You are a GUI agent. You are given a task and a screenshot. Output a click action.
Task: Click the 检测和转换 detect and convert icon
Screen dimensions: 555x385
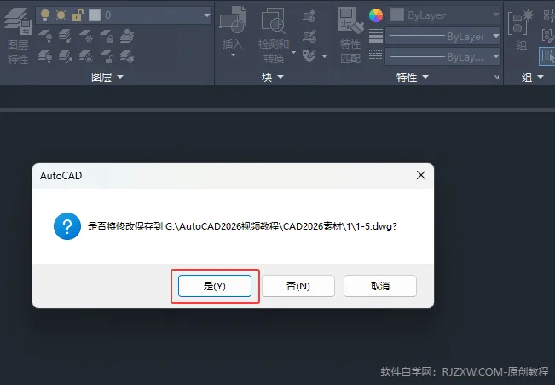[274, 20]
